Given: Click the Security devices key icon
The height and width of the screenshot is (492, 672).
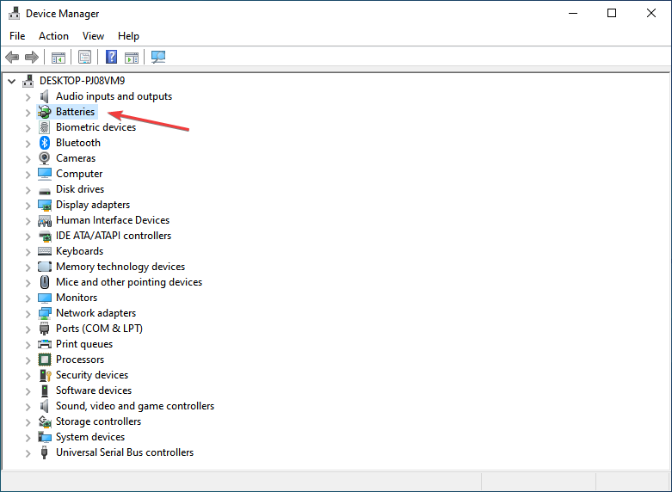Looking at the screenshot, I should click(45, 375).
